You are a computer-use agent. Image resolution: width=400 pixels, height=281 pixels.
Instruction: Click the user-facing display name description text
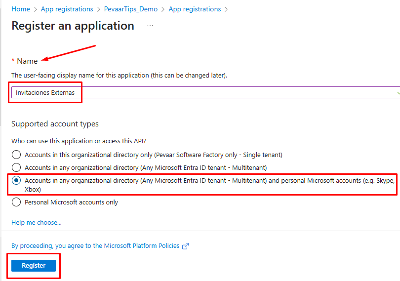pos(119,76)
